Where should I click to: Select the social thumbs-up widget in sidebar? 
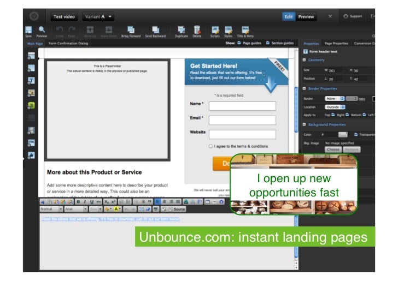click(x=31, y=155)
